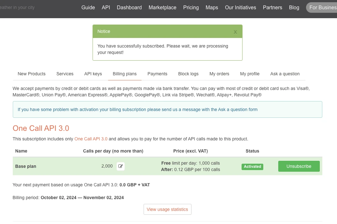Edit the calls per day limit
The width and height of the screenshot is (337, 224).
pos(121,166)
